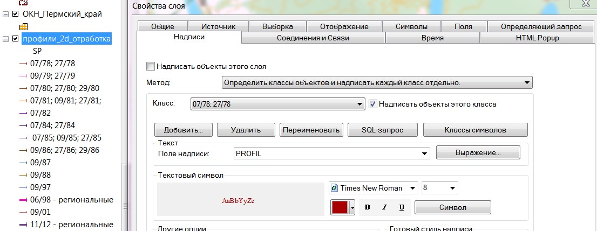Click the 11/12 - региональные line symbol

click(23, 225)
